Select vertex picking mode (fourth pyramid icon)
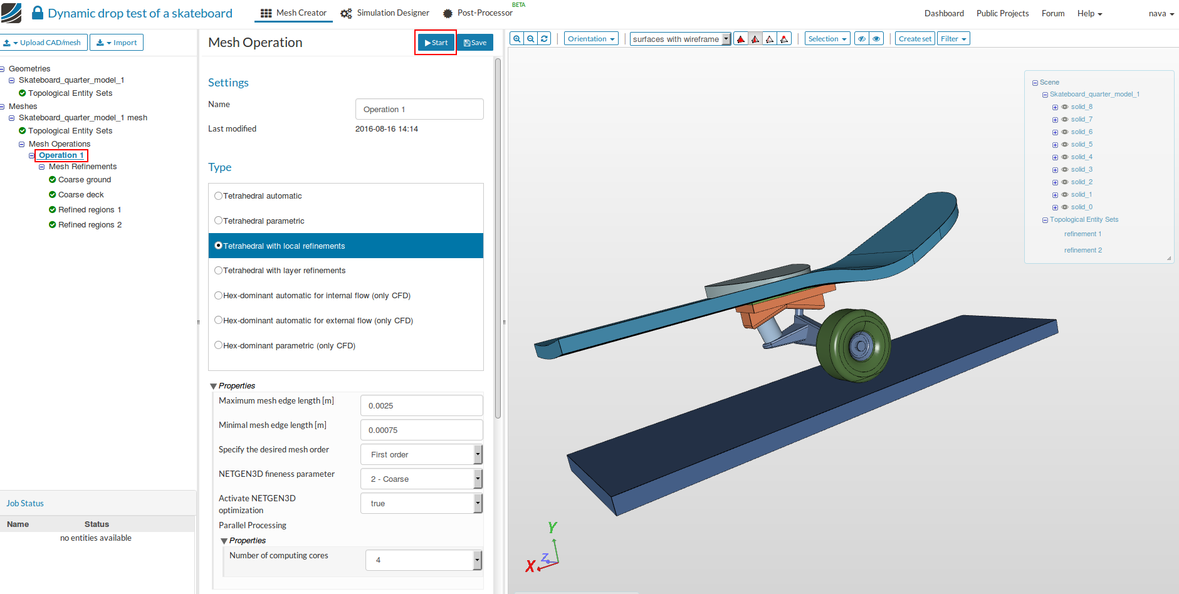1179x594 pixels. click(784, 39)
